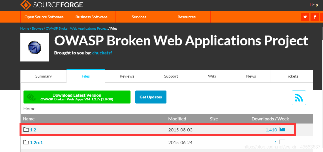
Task: Click Download Latest Version button
Action: click(x=77, y=97)
